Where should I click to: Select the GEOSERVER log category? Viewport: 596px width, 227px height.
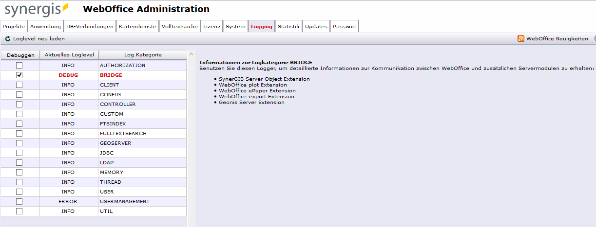[x=116, y=143]
